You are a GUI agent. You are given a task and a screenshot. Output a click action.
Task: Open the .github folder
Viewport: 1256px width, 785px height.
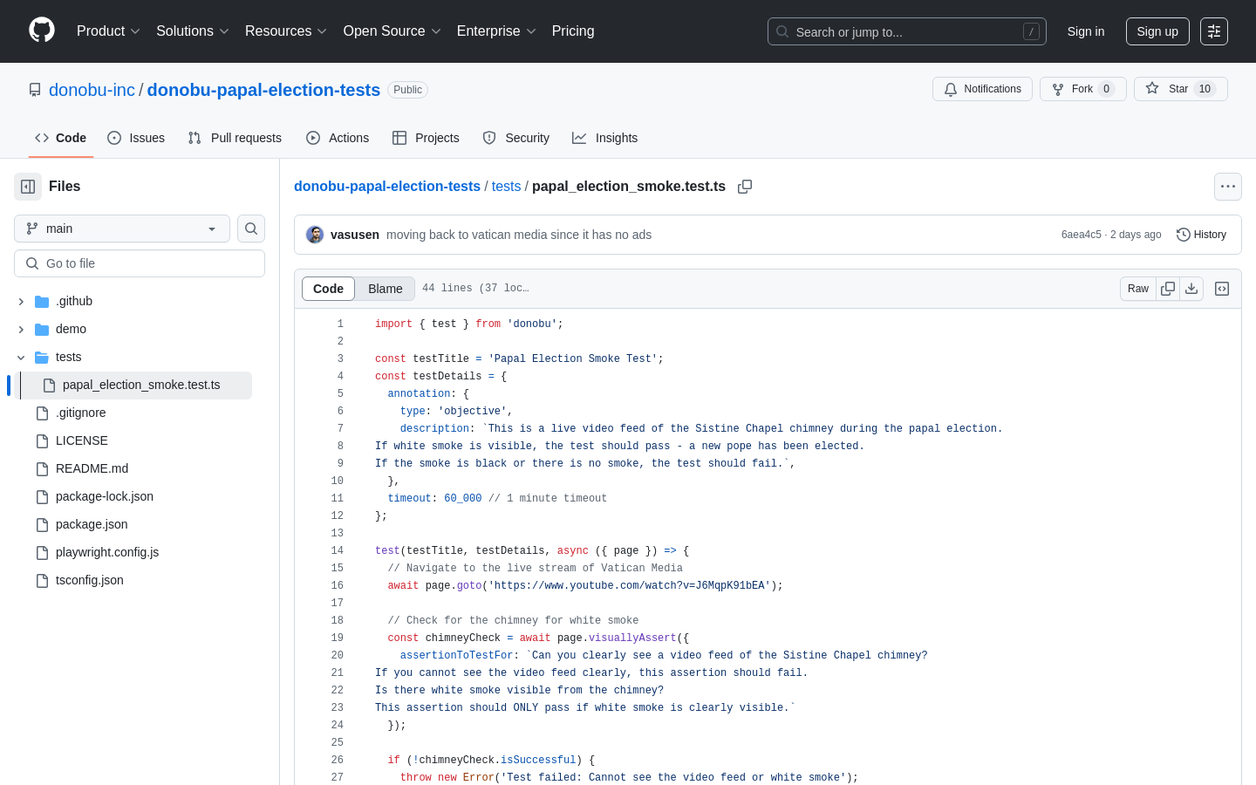click(74, 301)
